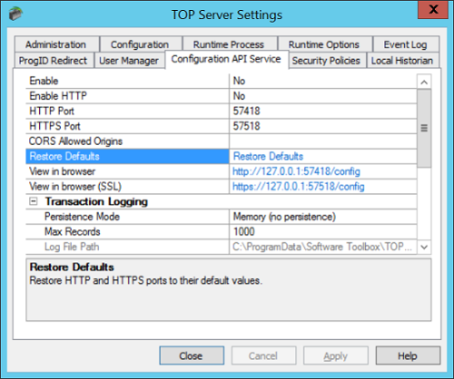Open the User Manager tab
The height and width of the screenshot is (379, 454).
pos(129,61)
